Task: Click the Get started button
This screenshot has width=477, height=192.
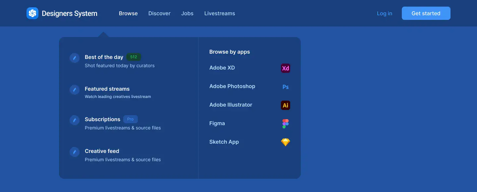Action: tap(426, 13)
